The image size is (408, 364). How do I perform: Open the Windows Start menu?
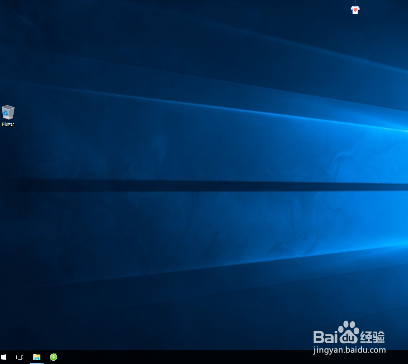[x=3, y=357]
